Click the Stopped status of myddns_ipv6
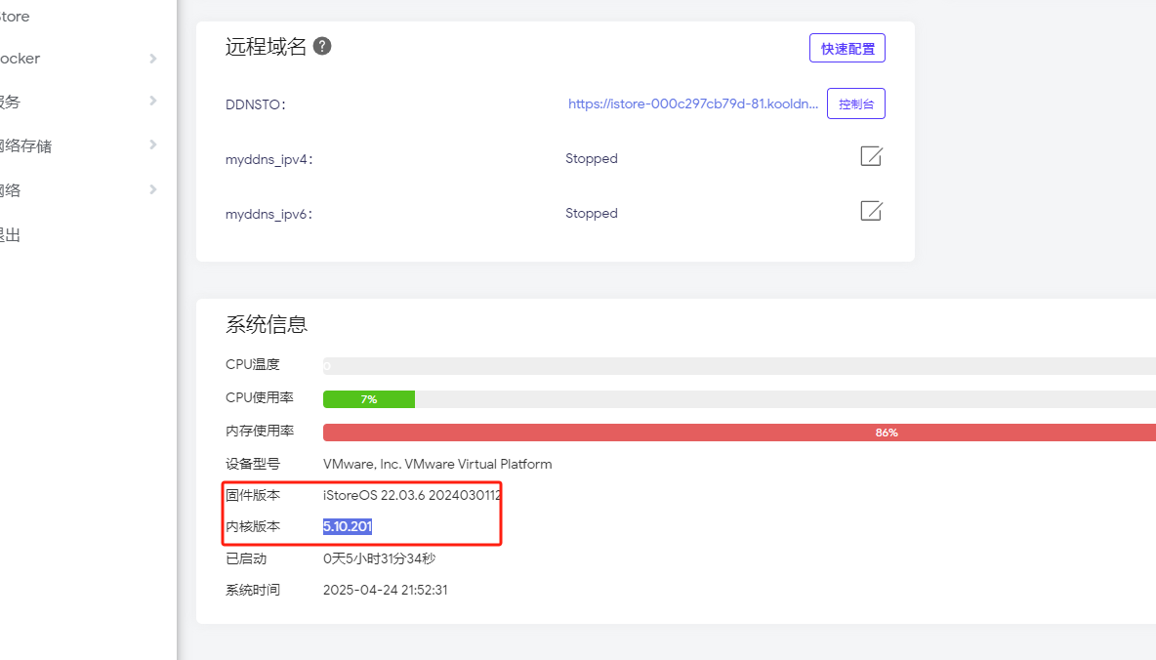Image resolution: width=1156 pixels, height=660 pixels. click(592, 213)
